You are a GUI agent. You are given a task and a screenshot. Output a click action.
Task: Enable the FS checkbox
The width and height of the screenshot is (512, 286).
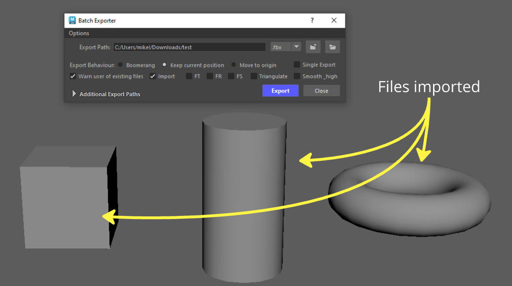(231, 76)
